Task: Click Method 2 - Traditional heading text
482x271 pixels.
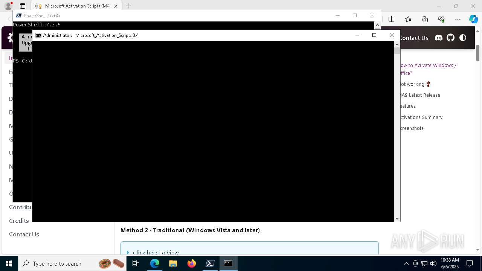Action: pos(190,230)
